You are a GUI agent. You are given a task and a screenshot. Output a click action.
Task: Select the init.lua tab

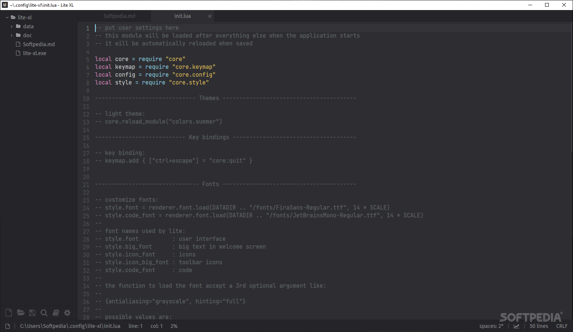click(183, 16)
